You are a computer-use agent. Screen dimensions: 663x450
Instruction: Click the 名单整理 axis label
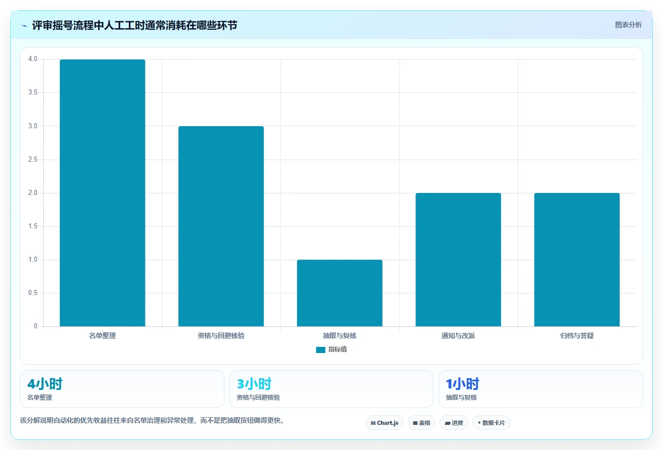(102, 336)
